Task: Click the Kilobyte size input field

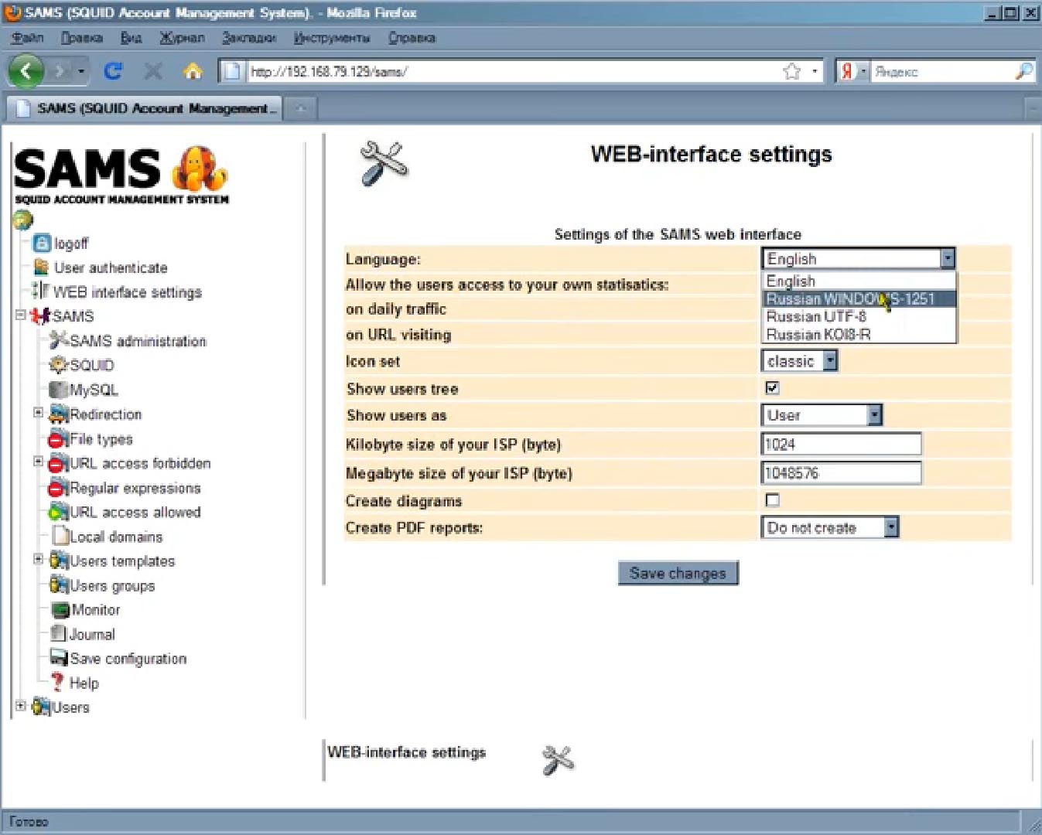Action: click(842, 444)
